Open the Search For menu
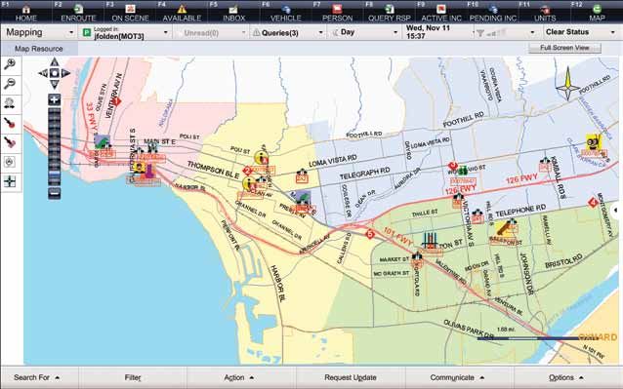The width and height of the screenshot is (623, 389). coord(36,377)
